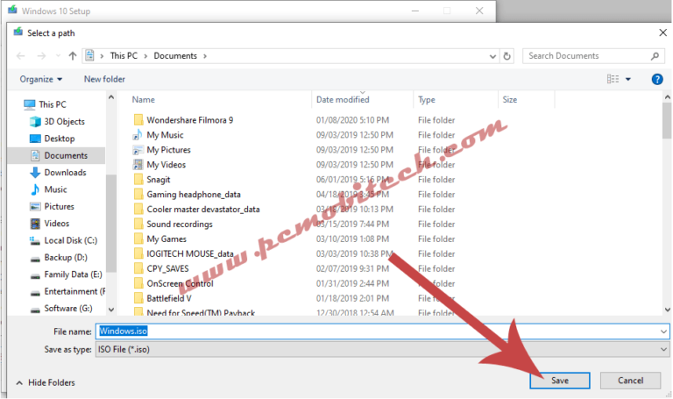Click file list scroll-up arrow
Image resolution: width=673 pixels, height=399 pixels.
pos(668,97)
